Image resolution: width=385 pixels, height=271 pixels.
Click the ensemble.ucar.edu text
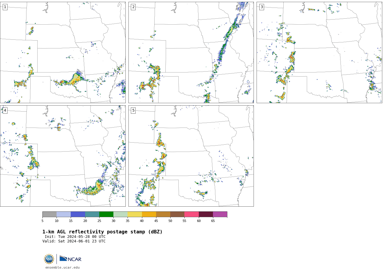63,267
